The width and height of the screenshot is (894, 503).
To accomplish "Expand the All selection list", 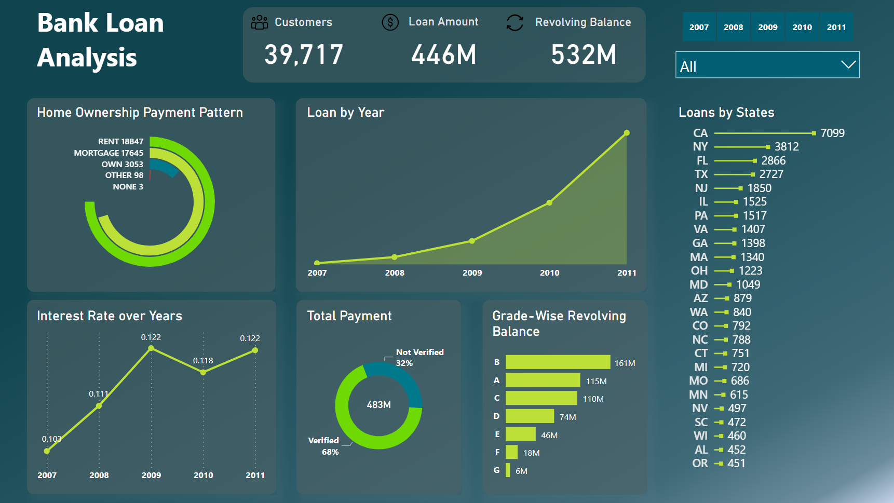I will 767,65.
